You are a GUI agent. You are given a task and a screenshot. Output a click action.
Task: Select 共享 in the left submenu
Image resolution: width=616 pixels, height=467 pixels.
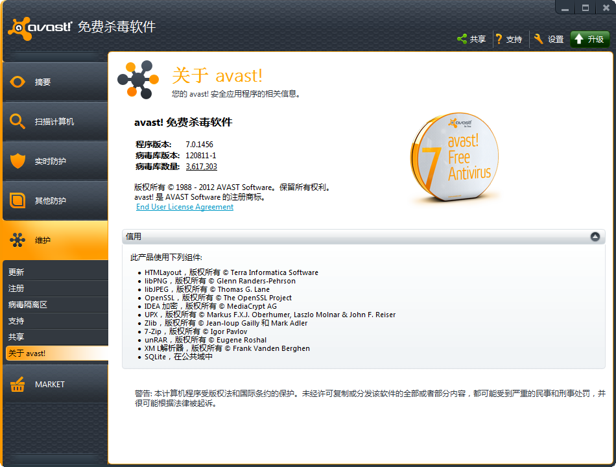coord(17,337)
